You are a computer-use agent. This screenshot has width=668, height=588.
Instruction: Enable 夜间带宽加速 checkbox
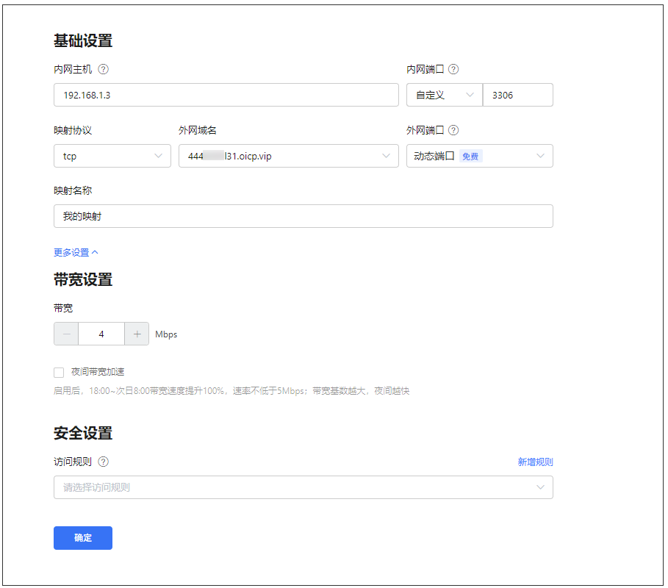tap(59, 373)
